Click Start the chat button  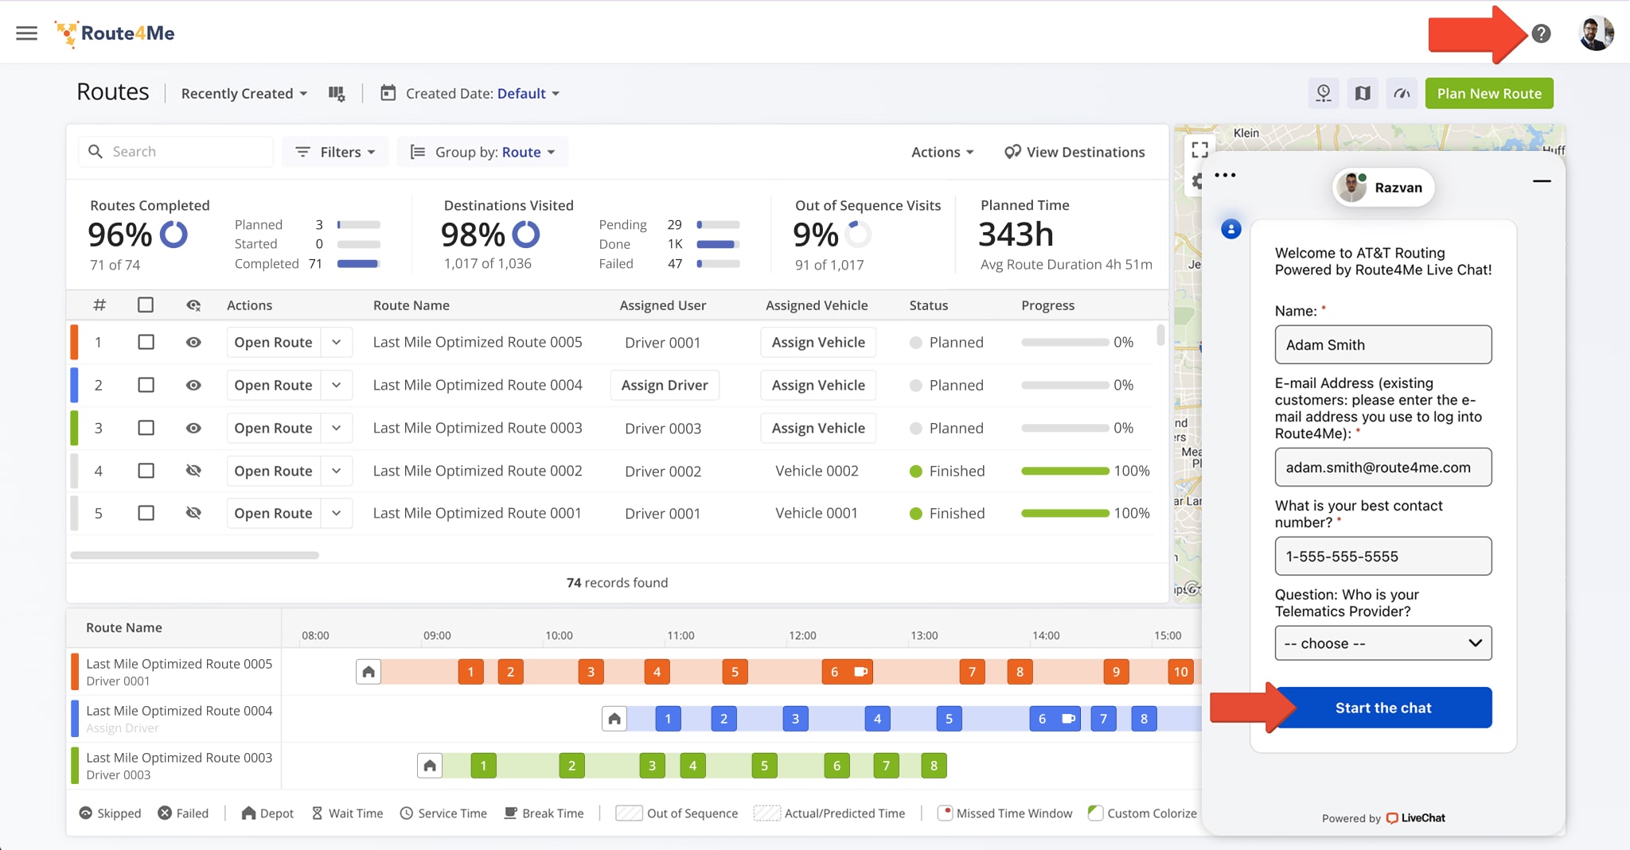pyautogui.click(x=1383, y=708)
